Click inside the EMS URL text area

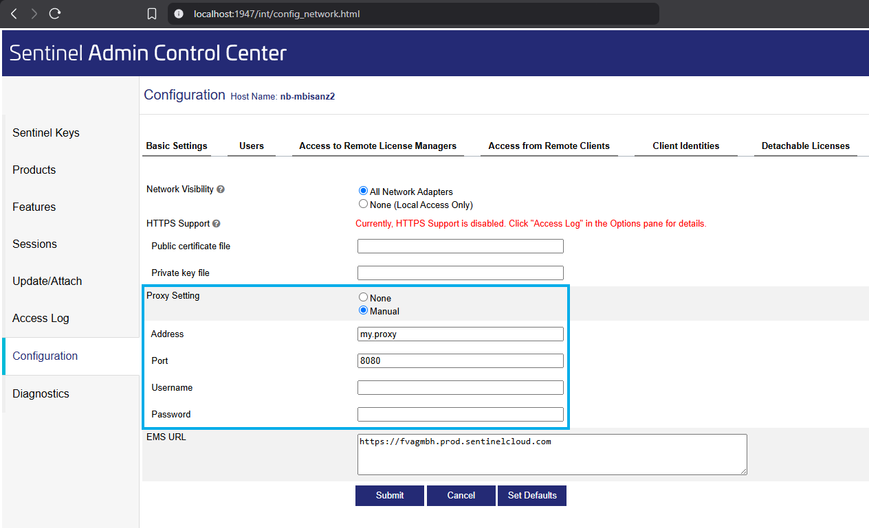point(552,454)
